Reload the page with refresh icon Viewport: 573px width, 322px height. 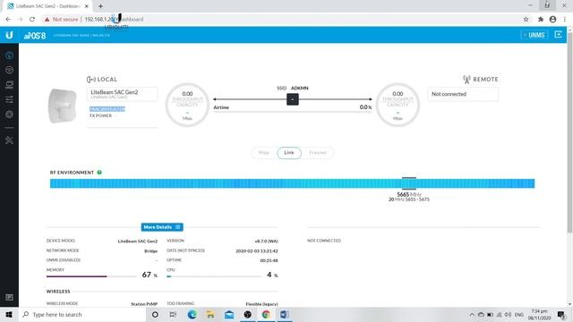coord(32,20)
